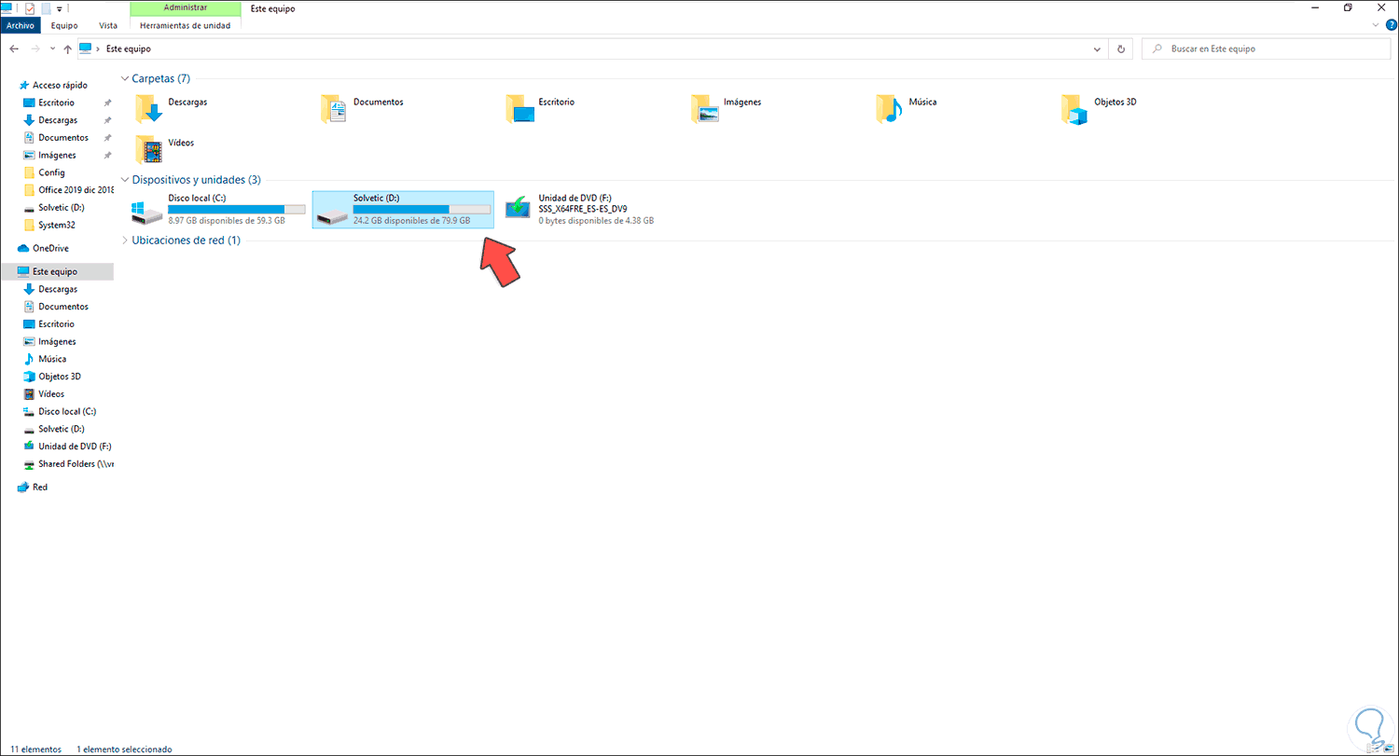This screenshot has width=1399, height=756.
Task: Collapse the Dispositivos y unidades section
Action: [x=125, y=179]
